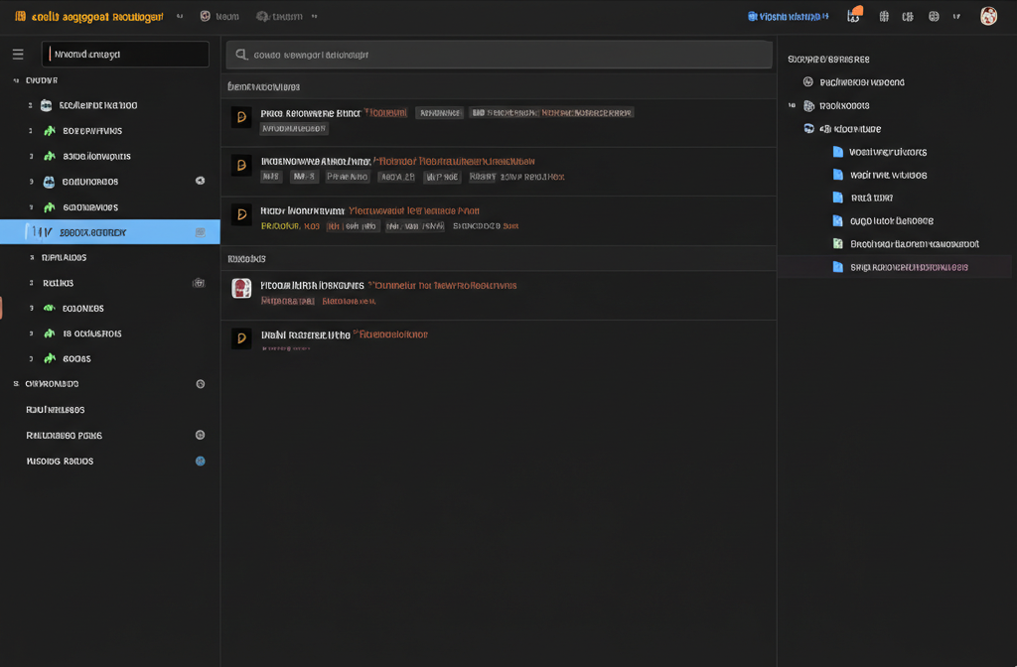Expand the first tree item chevron in the left sidebar
1017x667 pixels.
pyautogui.click(x=30, y=105)
